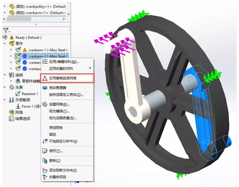Choose 应用/编辑材料(M)... from the menu
Viewport: 239px width, 187px height.
point(64,62)
